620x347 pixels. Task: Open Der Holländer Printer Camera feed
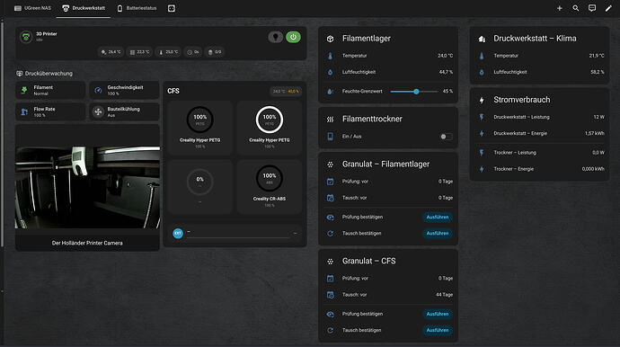pyautogui.click(x=87, y=188)
